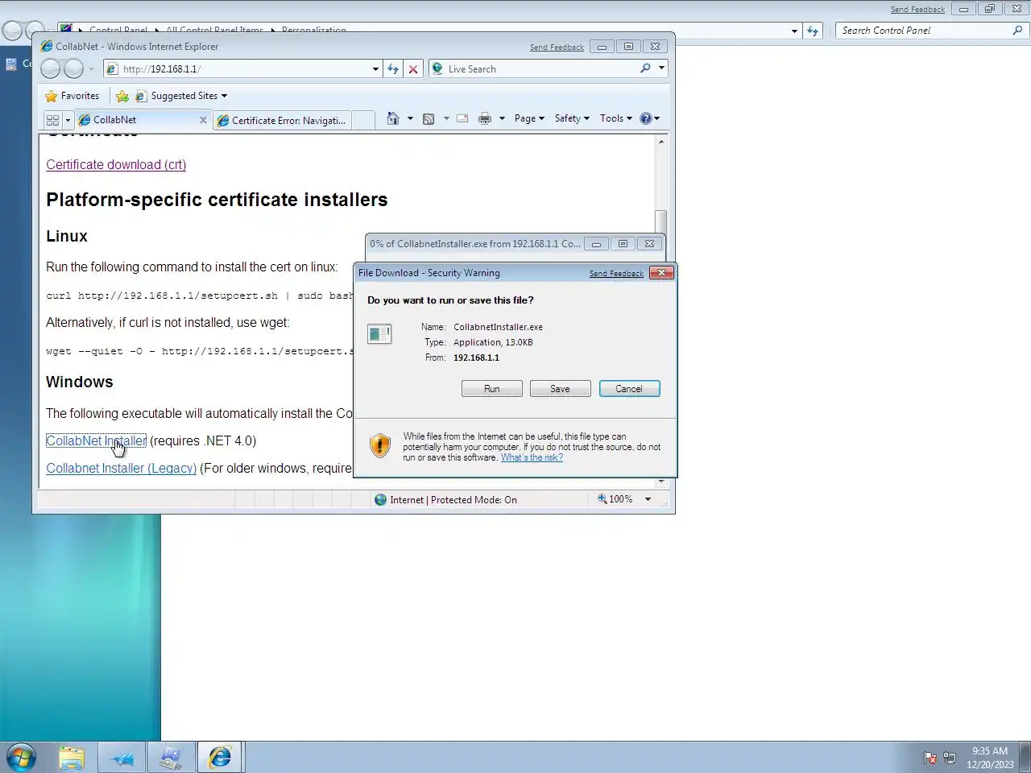Refresh the page with the refresh icon
The height and width of the screenshot is (773, 1031).
(393, 69)
